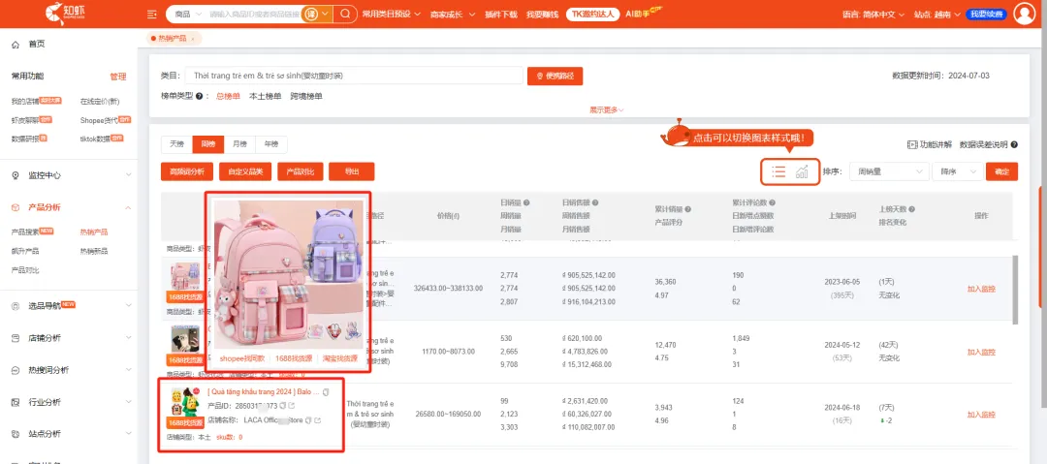Click the 产品对比 button
The height and width of the screenshot is (464, 1047).
coord(301,171)
